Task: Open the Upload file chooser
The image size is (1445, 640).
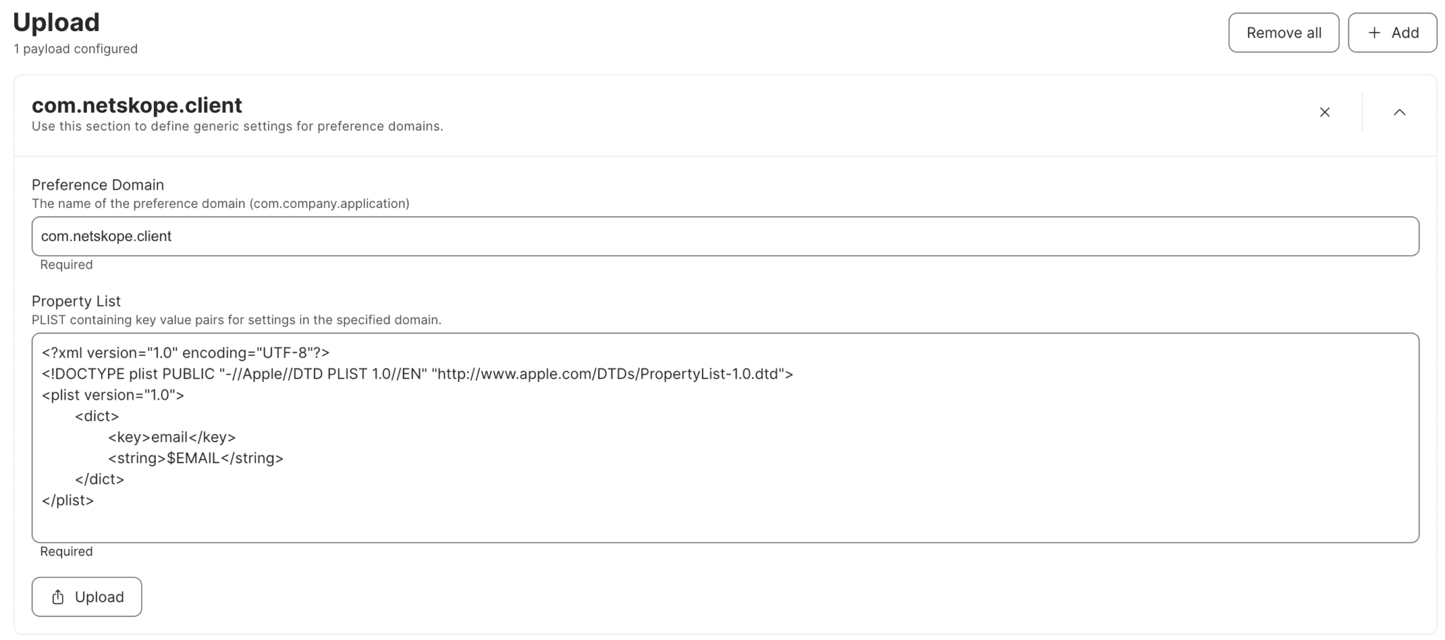Action: click(x=86, y=596)
